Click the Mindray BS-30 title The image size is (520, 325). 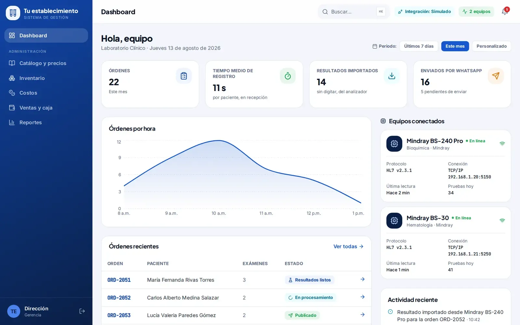[x=428, y=218]
